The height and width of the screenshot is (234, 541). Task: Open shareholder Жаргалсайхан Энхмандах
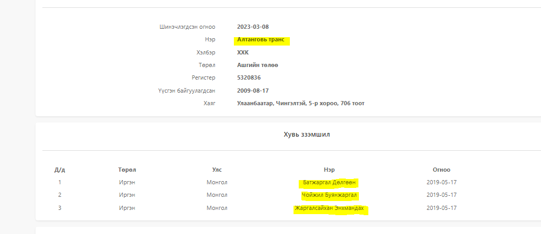point(330,208)
